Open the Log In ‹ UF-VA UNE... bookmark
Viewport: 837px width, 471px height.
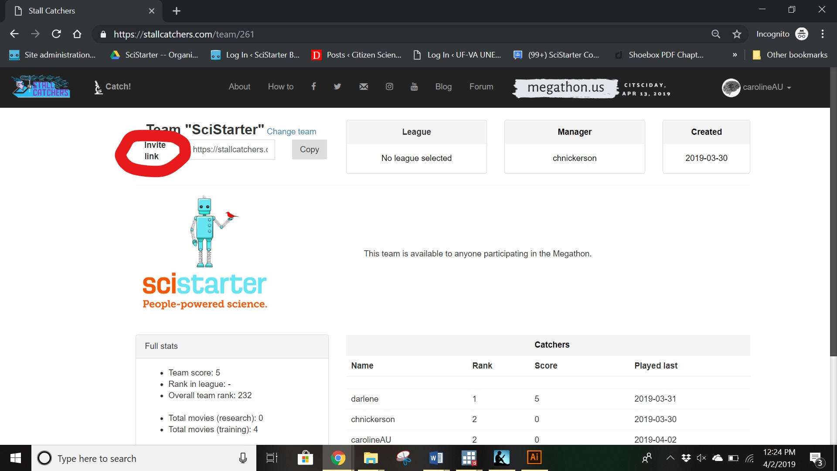(458, 55)
